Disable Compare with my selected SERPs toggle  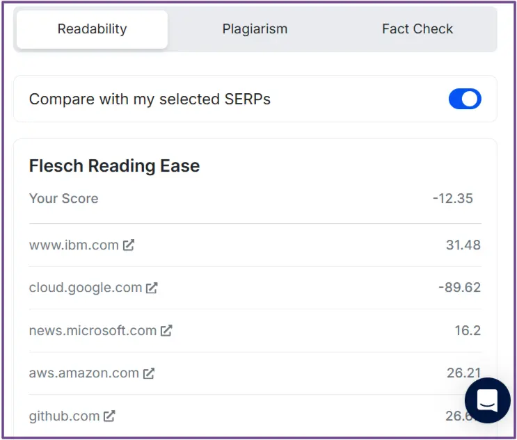tap(464, 99)
